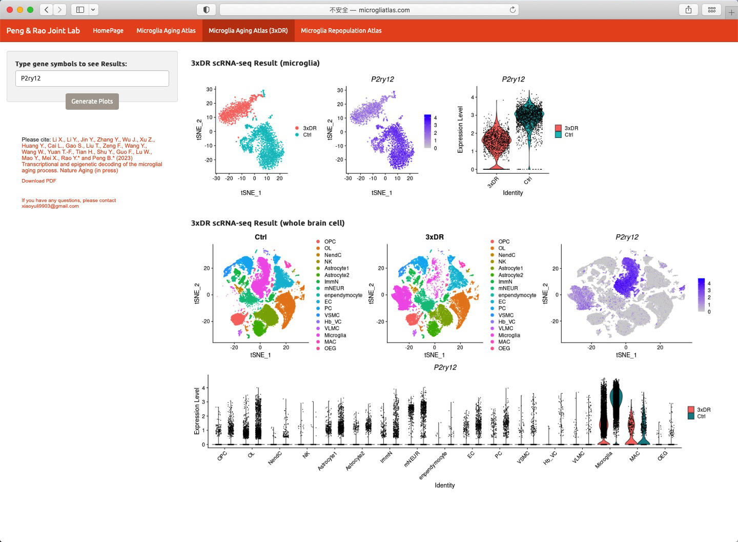Open Microglia Repopulation Atlas page
738x542 pixels.
pyautogui.click(x=341, y=31)
